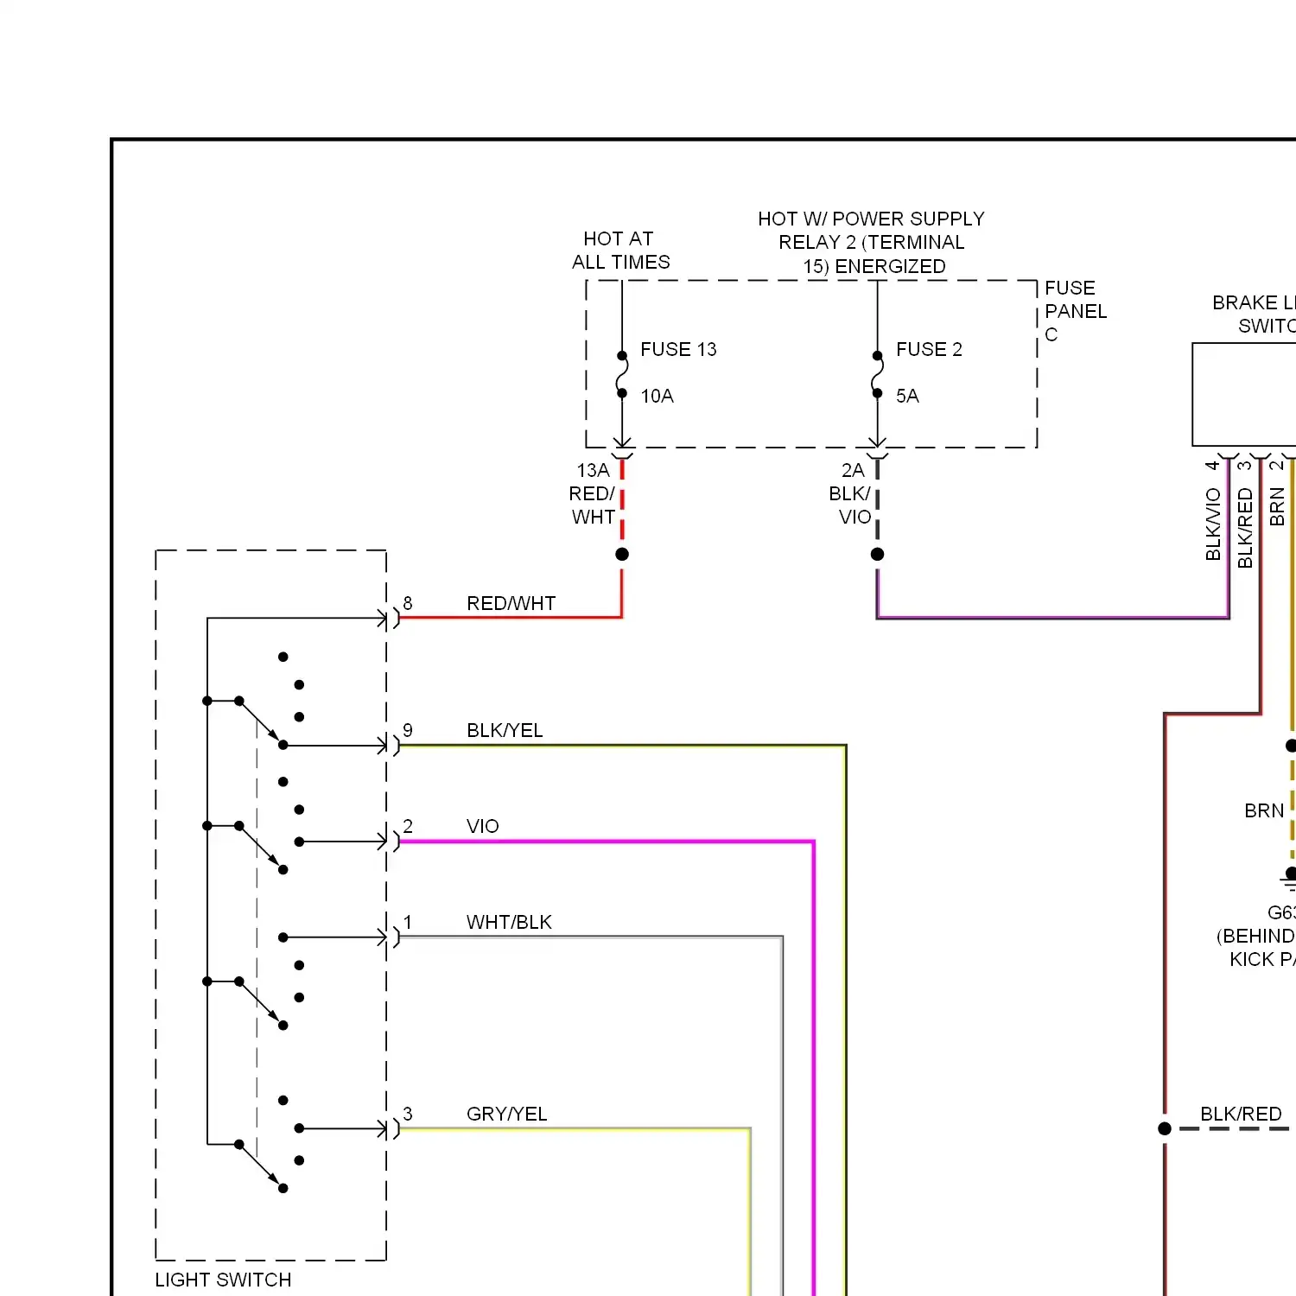
Task: Click the "13A" connector label
Action: click(593, 470)
